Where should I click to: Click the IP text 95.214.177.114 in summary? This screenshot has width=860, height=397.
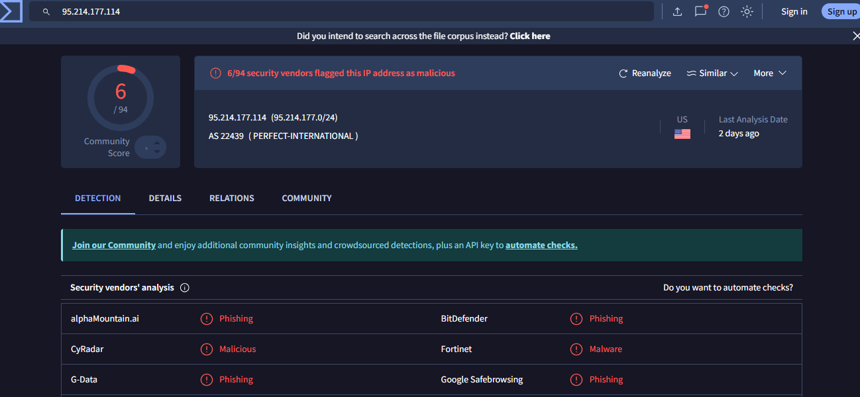click(237, 118)
